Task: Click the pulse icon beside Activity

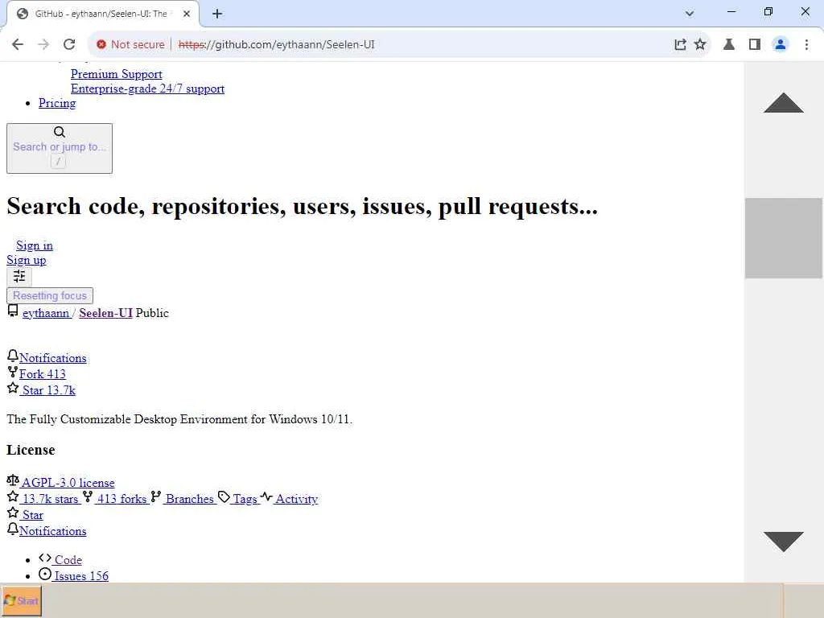Action: 266,496
